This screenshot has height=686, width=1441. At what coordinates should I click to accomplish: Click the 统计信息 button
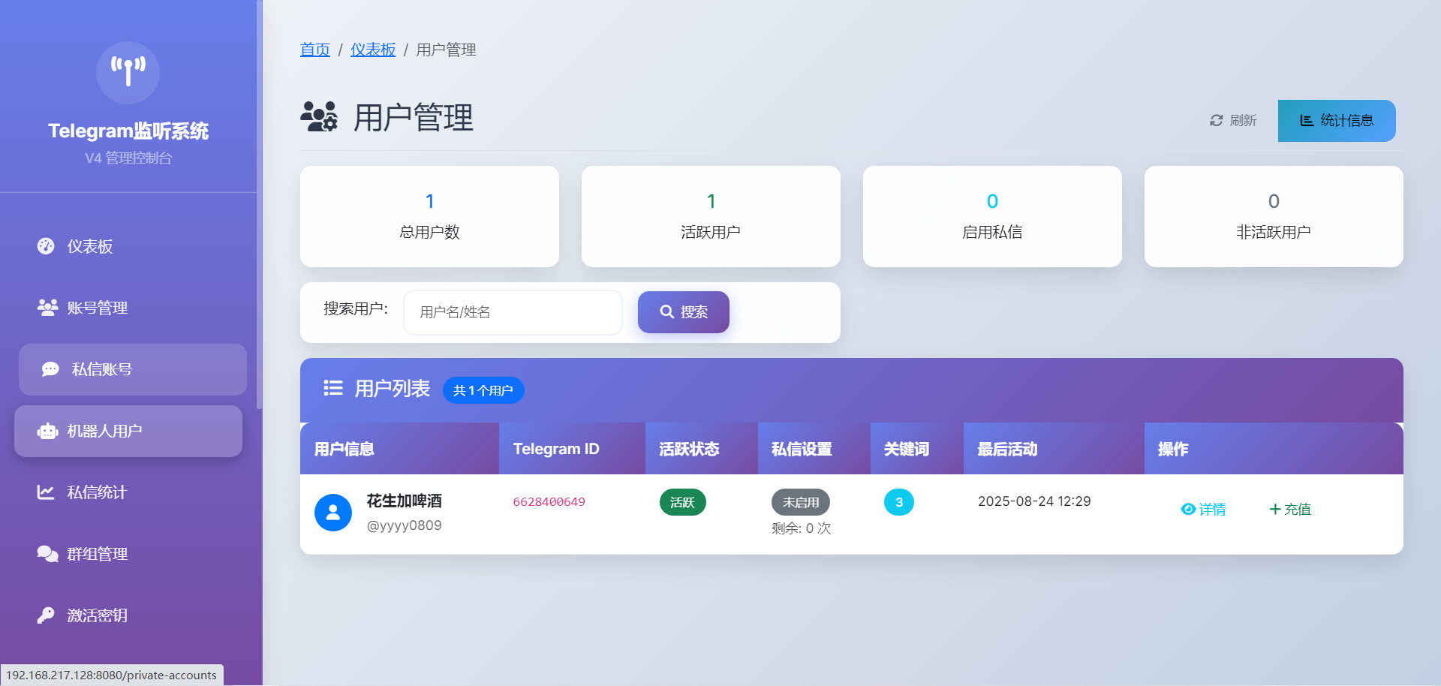coord(1336,121)
